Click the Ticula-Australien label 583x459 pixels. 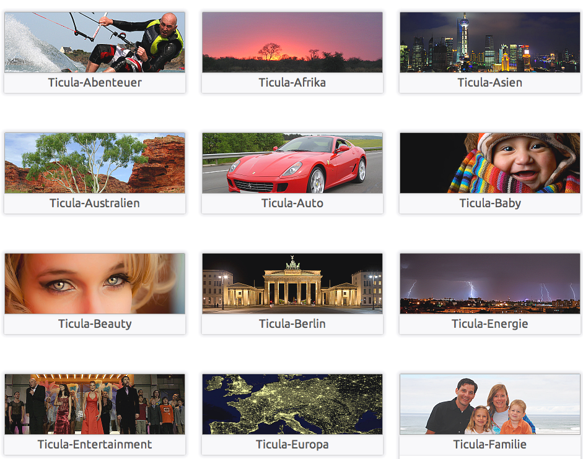(95, 203)
